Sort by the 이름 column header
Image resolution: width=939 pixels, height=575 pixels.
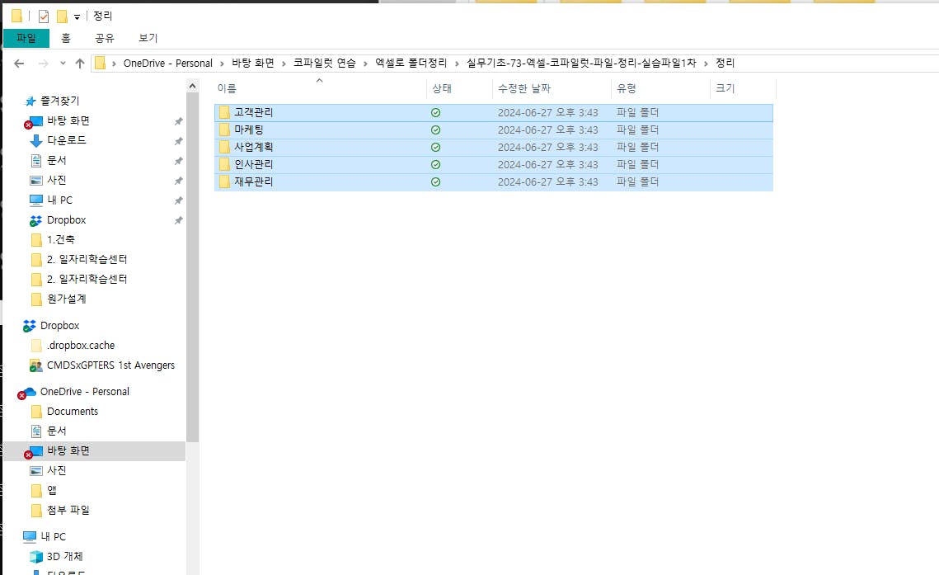(x=227, y=88)
